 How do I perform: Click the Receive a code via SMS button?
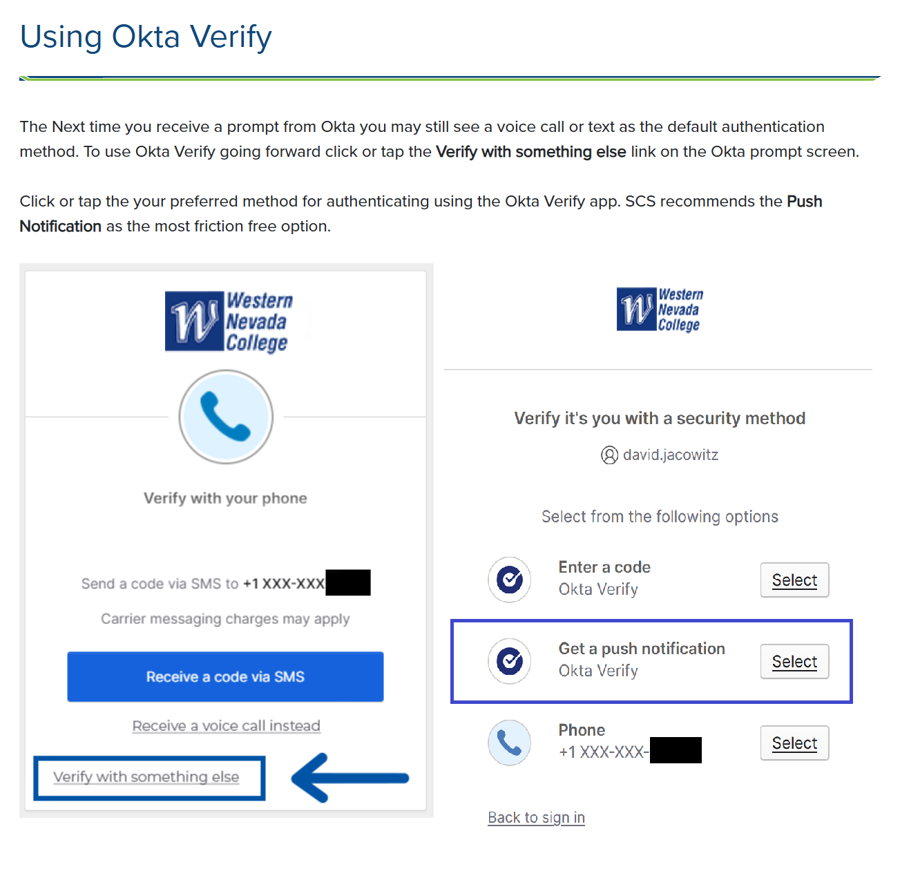[x=225, y=677]
